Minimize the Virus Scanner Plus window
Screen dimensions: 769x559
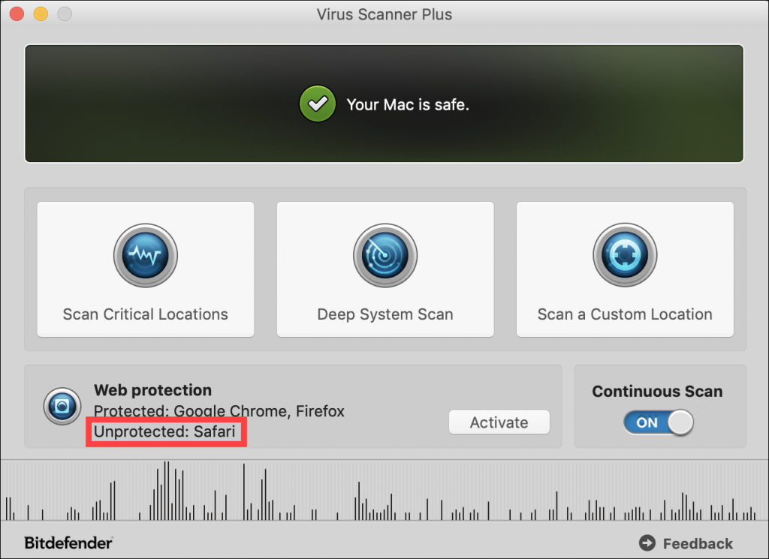click(41, 14)
